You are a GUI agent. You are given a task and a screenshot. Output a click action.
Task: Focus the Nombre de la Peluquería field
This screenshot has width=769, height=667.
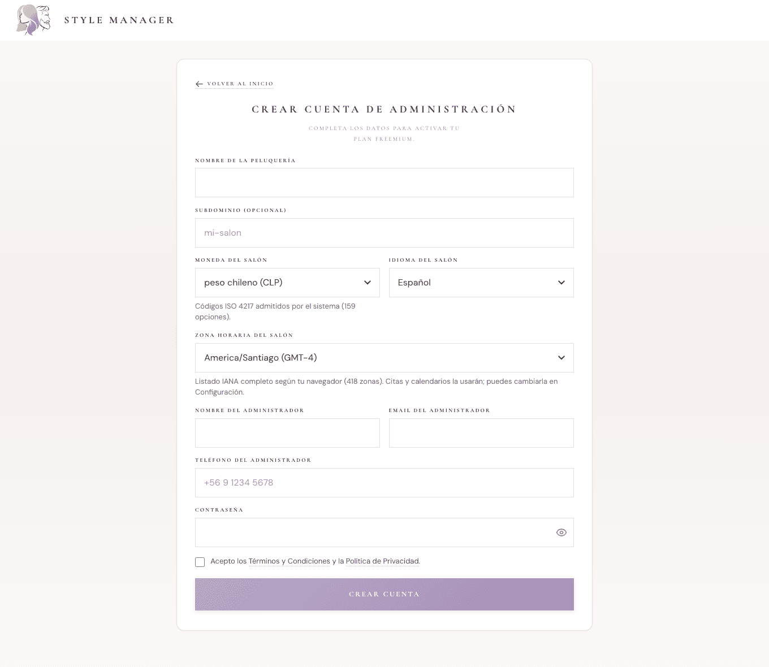coord(384,183)
